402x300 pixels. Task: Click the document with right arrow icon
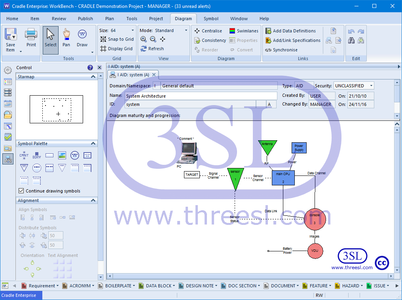pos(338,40)
